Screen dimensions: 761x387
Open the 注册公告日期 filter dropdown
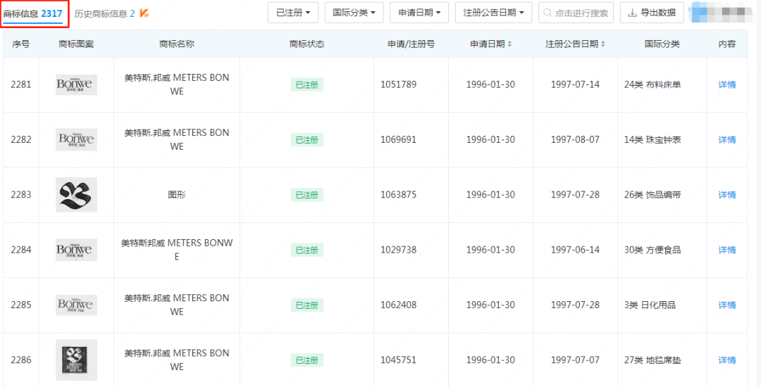coord(493,13)
